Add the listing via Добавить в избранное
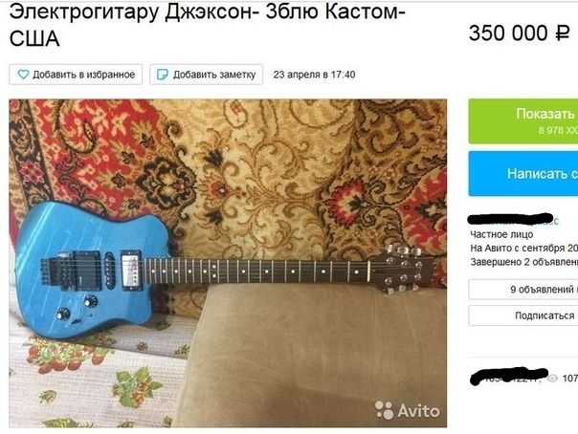This screenshot has width=578, height=434. (x=76, y=75)
